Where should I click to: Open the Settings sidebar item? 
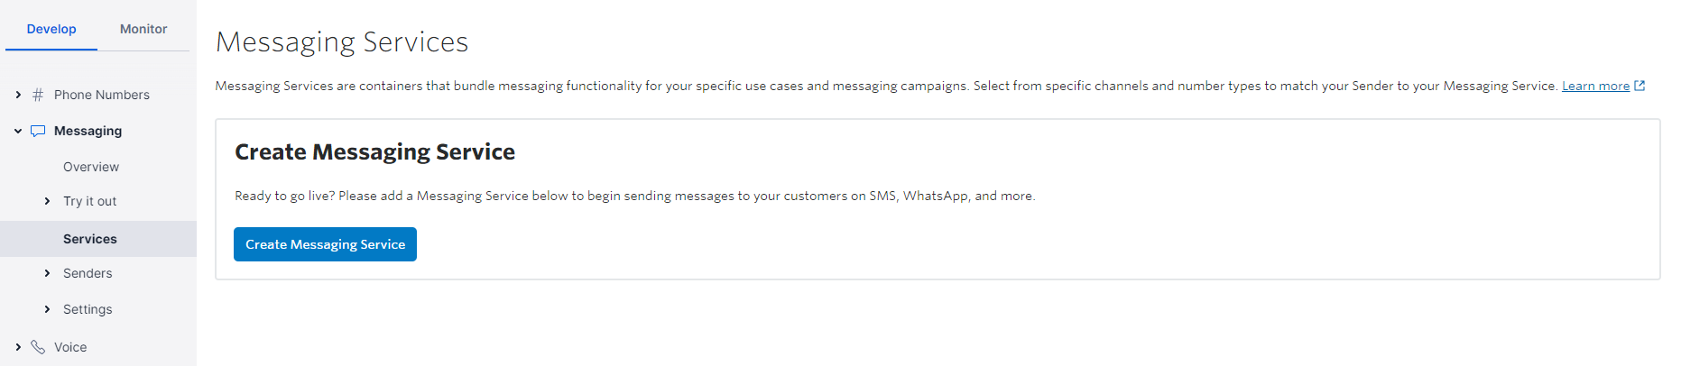88,309
